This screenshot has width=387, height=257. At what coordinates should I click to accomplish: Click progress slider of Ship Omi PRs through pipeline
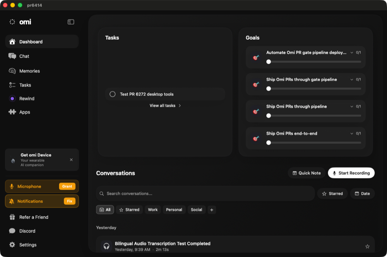[314, 116]
